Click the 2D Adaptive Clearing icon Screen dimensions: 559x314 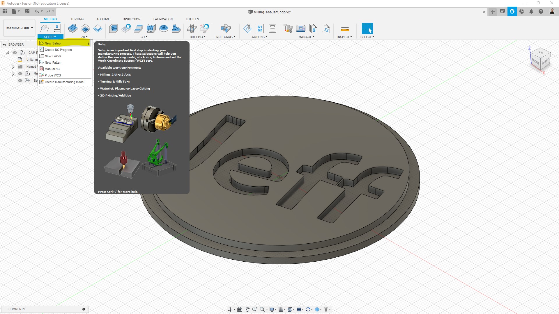point(72,28)
